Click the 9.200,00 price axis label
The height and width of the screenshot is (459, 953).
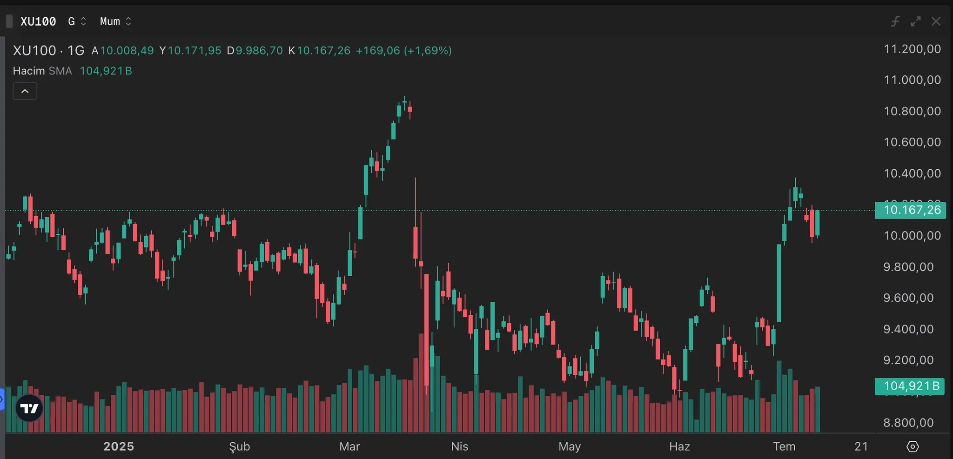[x=909, y=360]
